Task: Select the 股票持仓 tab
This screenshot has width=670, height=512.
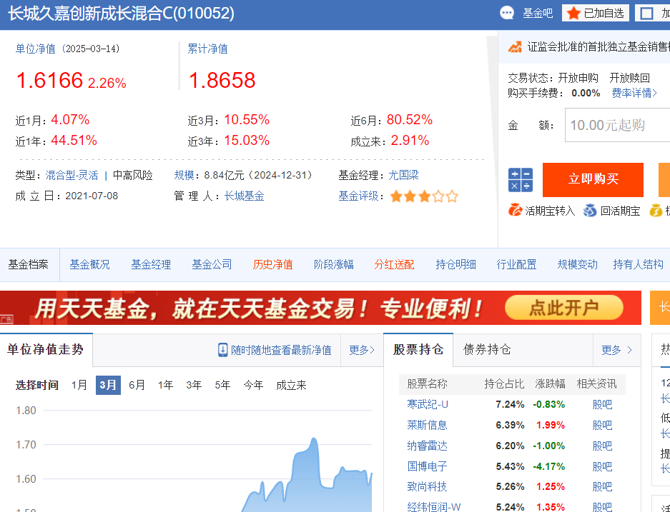Action: (x=418, y=350)
